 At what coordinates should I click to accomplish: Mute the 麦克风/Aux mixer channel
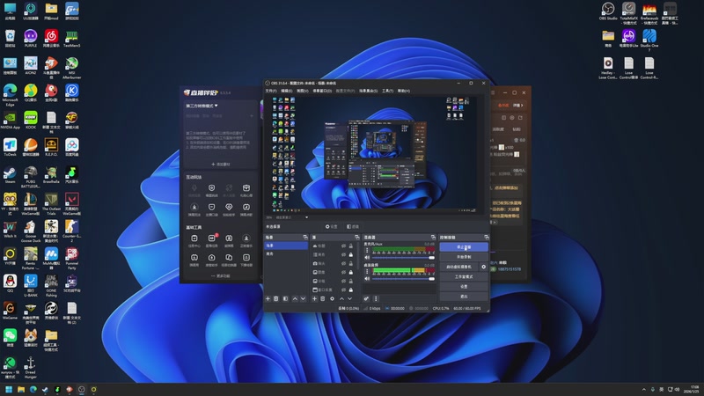367,258
